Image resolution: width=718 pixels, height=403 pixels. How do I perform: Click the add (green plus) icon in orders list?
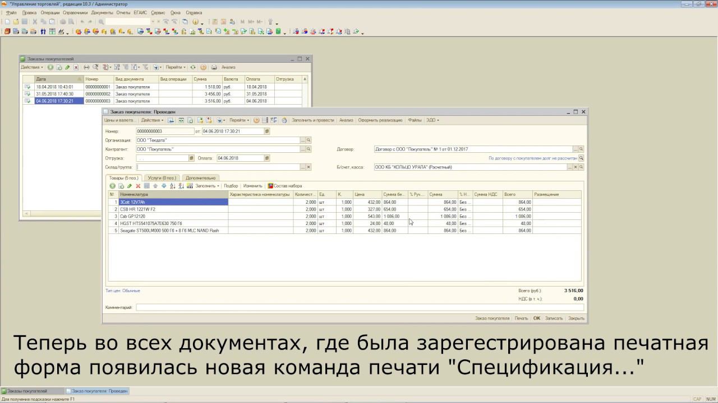(50, 67)
